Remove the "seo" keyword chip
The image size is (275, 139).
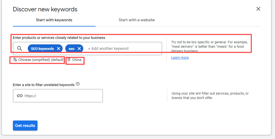[79, 49]
